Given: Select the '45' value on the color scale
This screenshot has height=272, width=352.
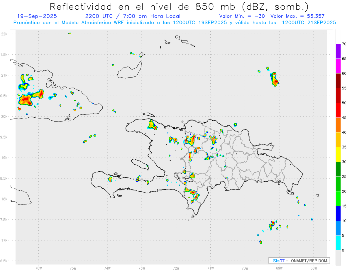Looking at the screenshot, I should tap(344, 118).
